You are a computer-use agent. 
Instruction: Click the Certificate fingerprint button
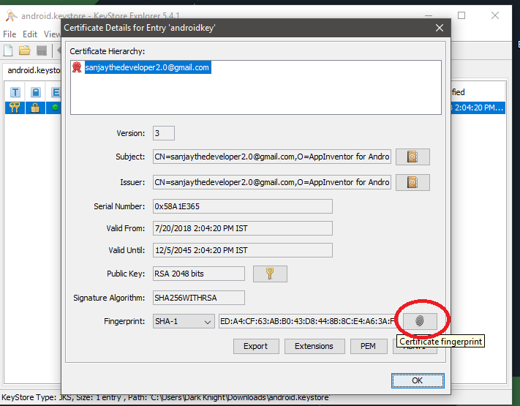click(419, 321)
